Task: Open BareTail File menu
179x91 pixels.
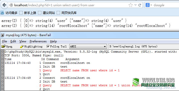Action: (4, 41)
